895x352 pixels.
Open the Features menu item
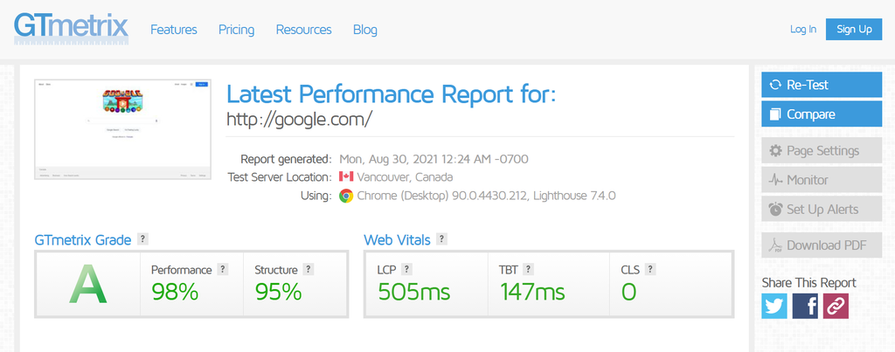pos(174,30)
